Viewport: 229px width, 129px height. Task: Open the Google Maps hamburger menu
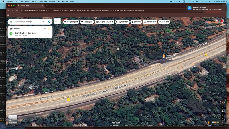[11, 22]
